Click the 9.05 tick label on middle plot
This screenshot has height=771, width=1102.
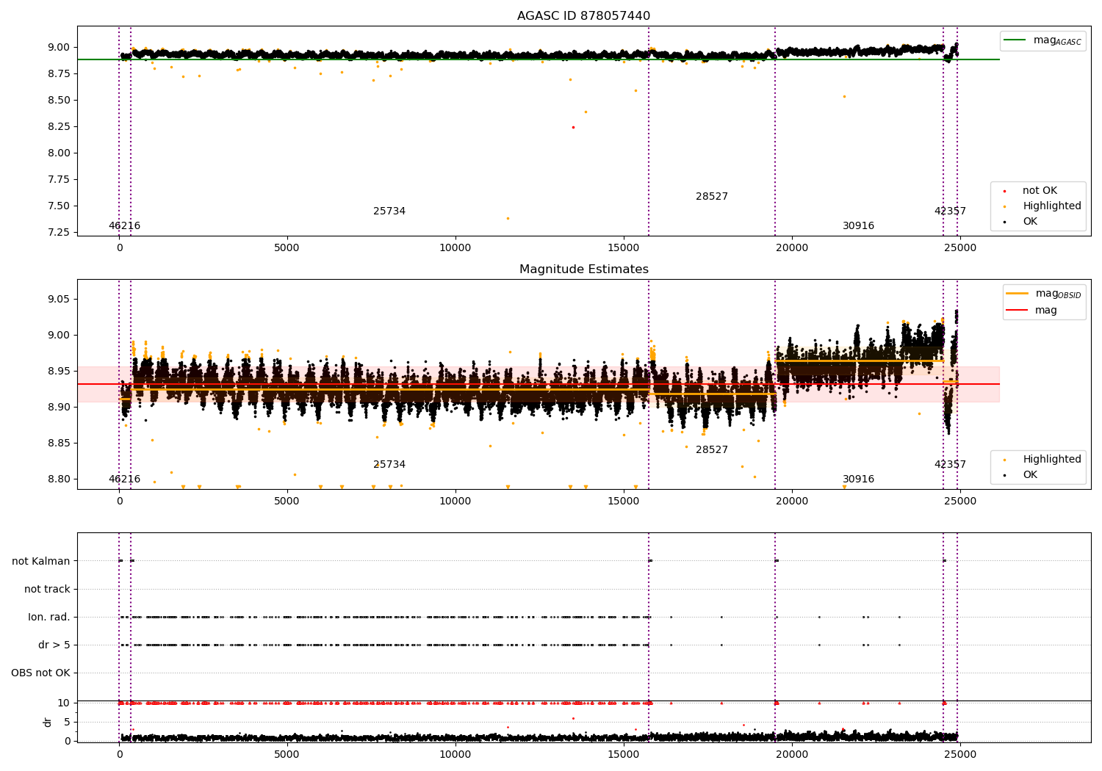[x=59, y=299]
